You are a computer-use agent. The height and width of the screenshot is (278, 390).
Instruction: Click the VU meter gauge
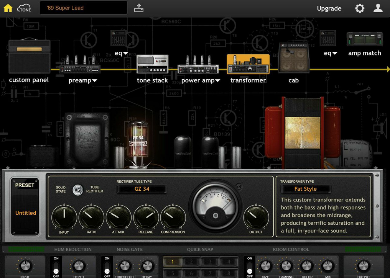pyautogui.click(x=216, y=206)
